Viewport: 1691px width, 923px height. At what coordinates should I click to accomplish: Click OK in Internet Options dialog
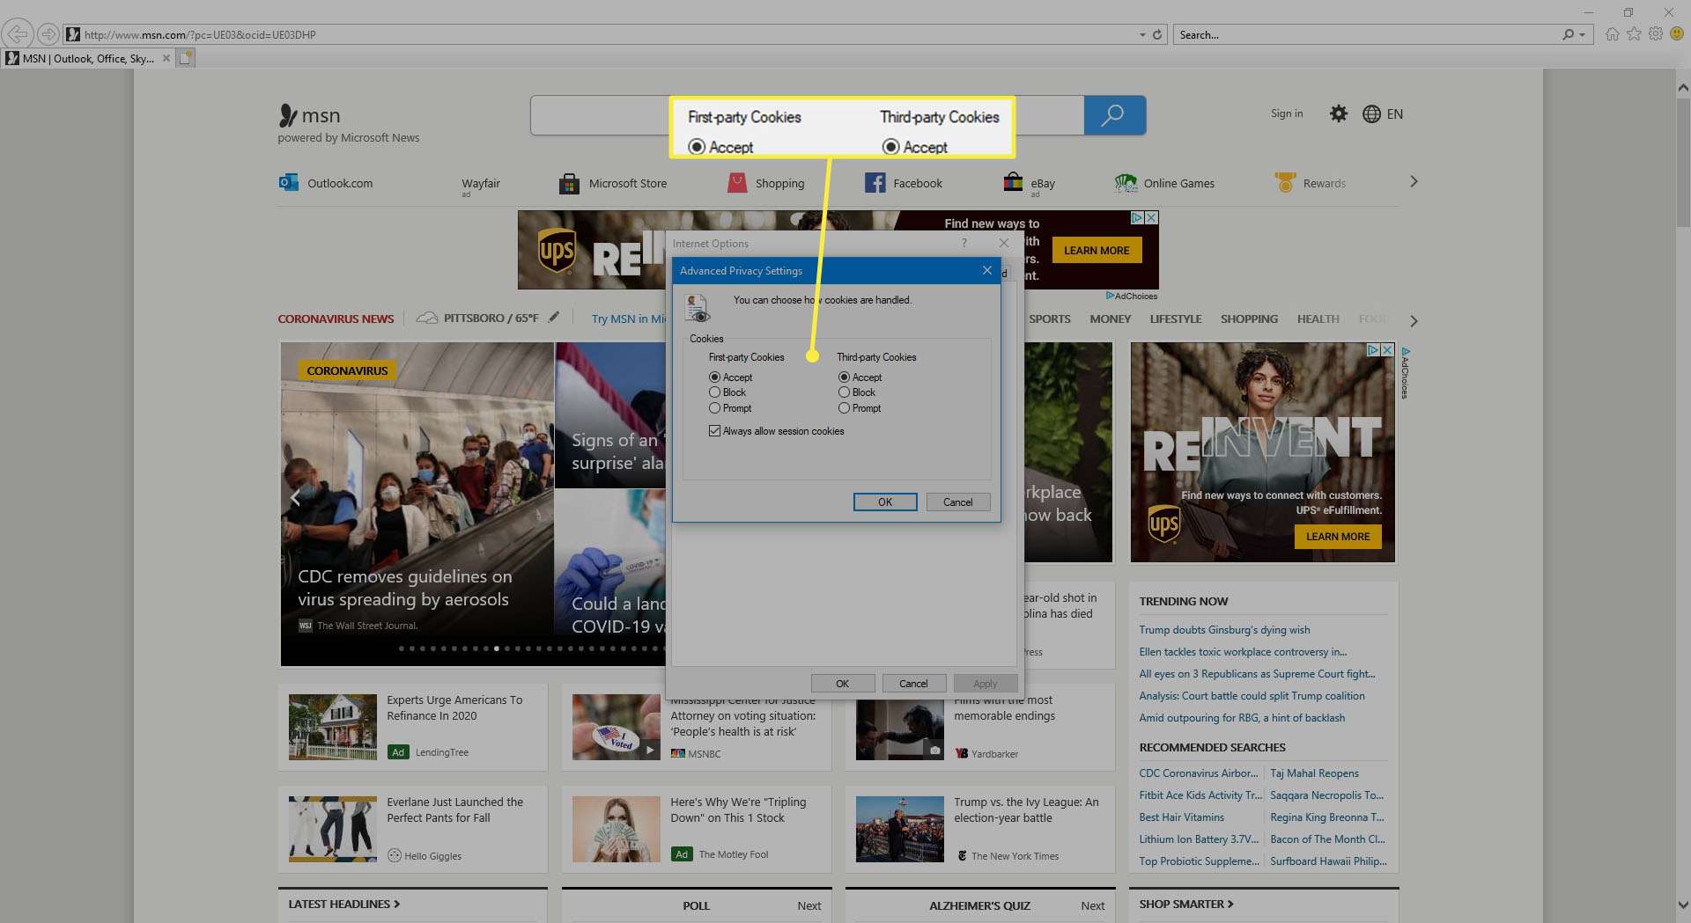tap(842, 683)
